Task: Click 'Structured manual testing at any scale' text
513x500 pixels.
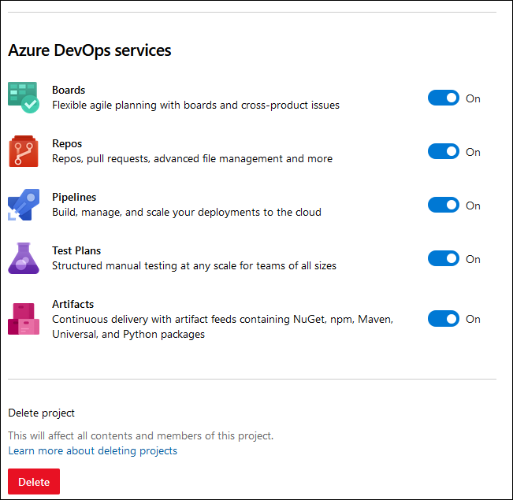Action: tap(195, 266)
